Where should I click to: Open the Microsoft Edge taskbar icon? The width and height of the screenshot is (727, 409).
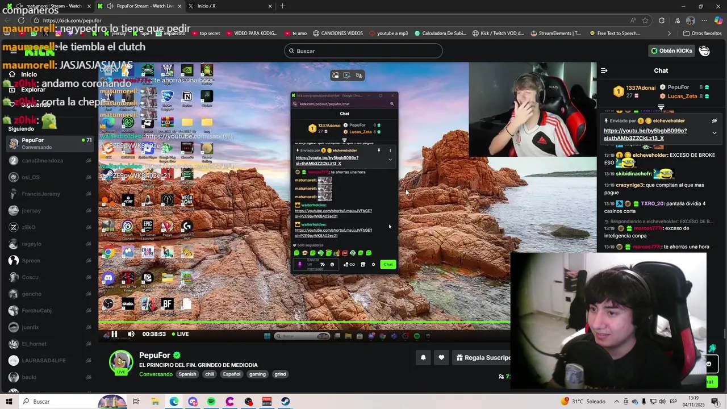pyautogui.click(x=174, y=402)
